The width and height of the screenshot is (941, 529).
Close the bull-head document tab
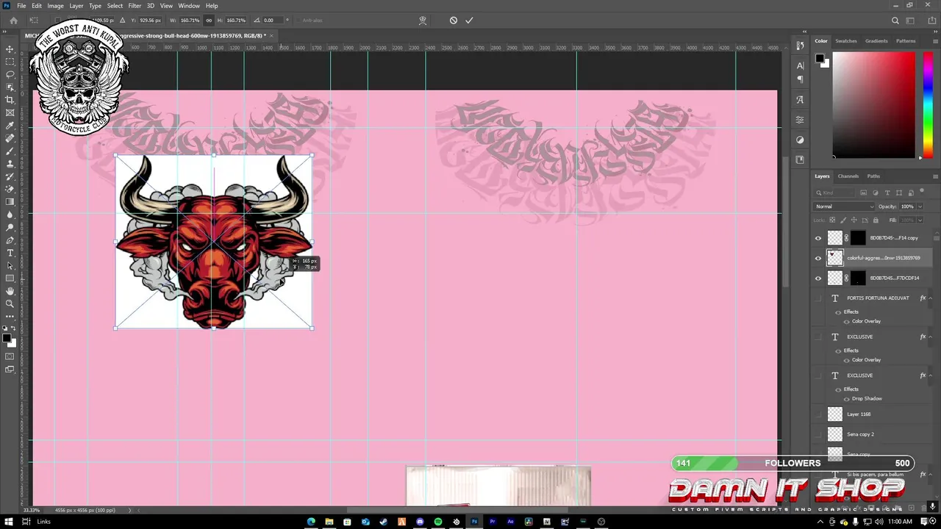(271, 35)
